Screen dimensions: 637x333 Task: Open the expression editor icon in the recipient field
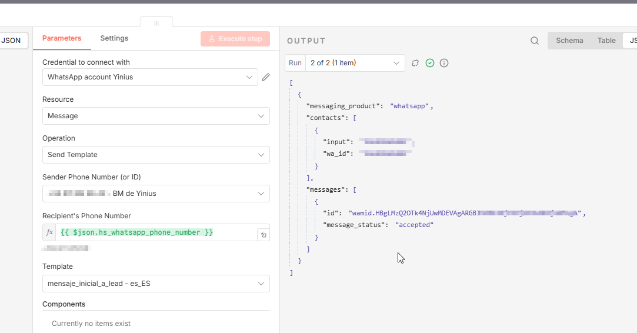[264, 235]
